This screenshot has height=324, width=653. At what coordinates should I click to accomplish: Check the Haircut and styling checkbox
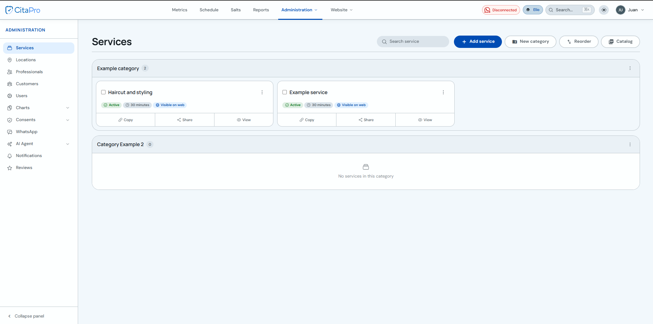tap(103, 92)
